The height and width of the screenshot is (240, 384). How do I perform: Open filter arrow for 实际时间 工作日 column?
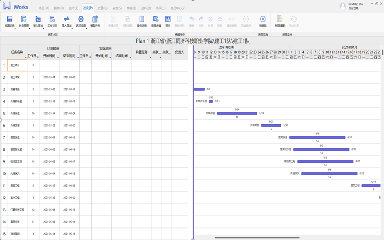tap(90, 58)
